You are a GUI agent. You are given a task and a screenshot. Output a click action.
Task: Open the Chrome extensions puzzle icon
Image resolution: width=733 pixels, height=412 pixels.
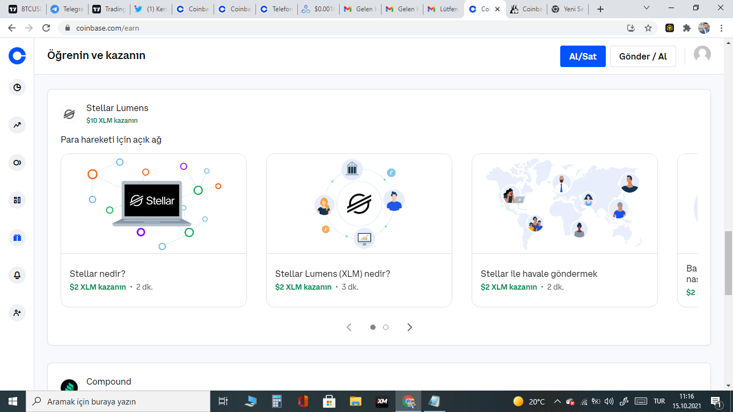pos(687,28)
